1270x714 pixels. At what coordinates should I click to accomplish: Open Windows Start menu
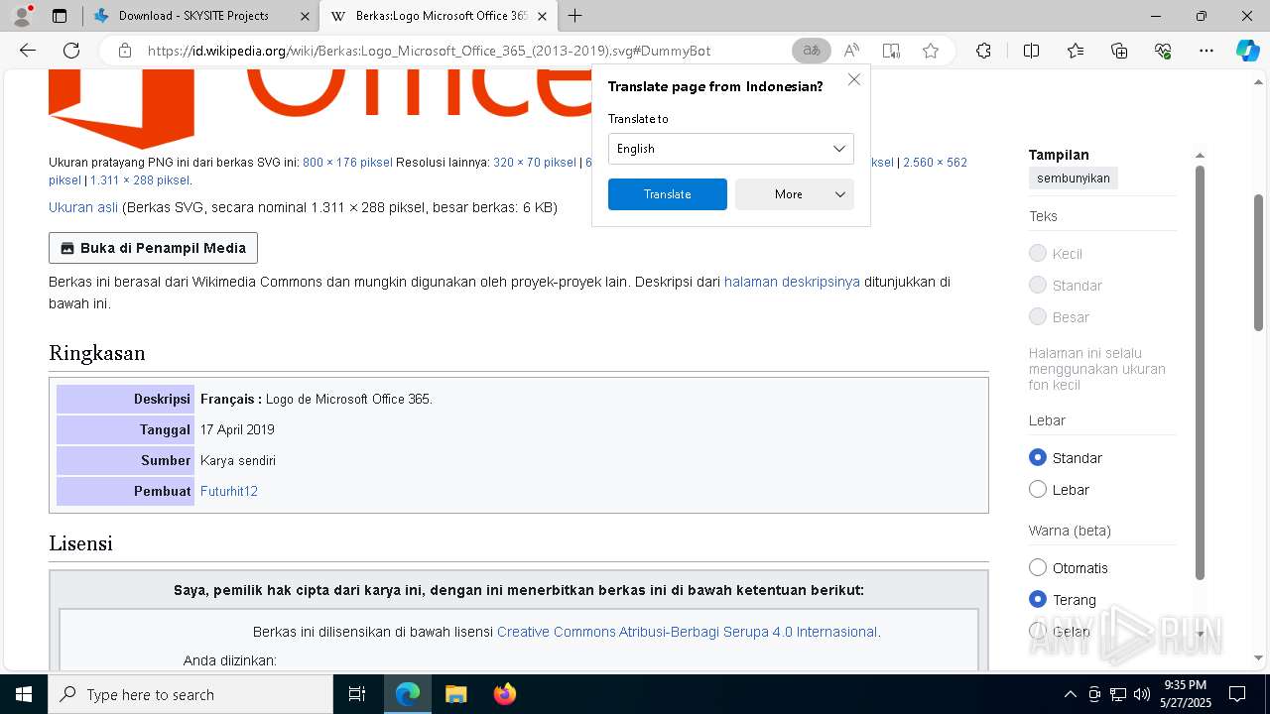point(24,694)
